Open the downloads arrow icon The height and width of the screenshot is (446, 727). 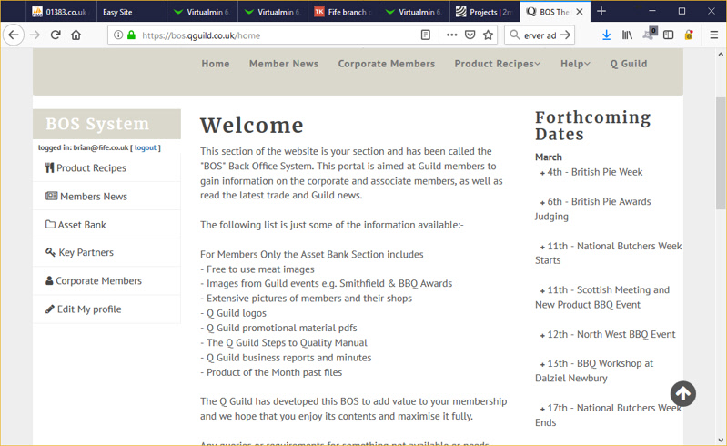[x=607, y=35]
